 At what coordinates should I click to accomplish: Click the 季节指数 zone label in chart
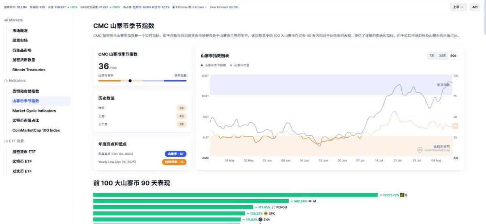pos(443,85)
